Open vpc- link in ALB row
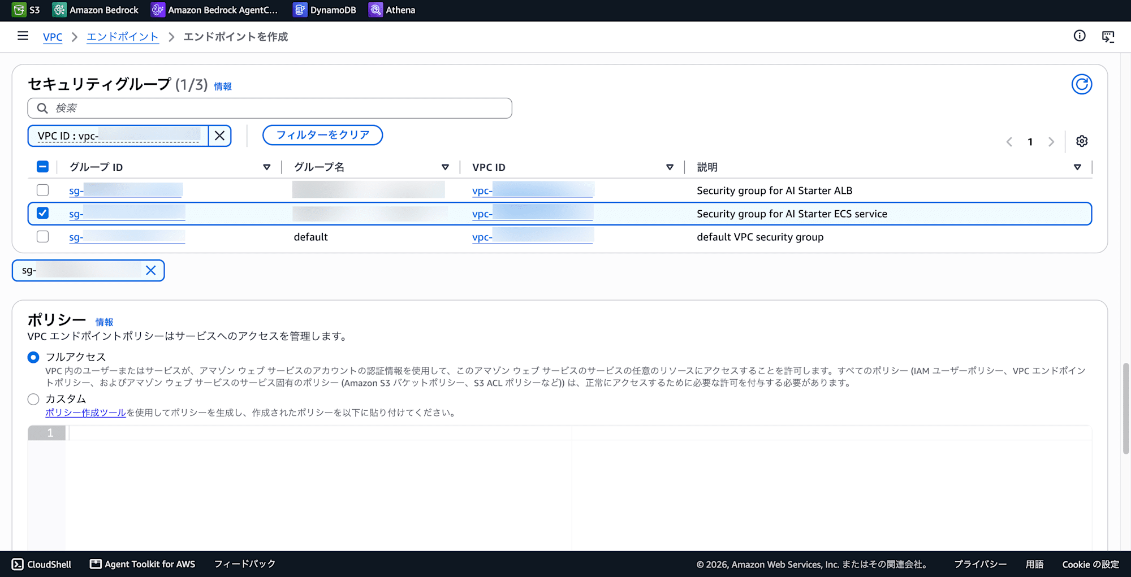 point(533,190)
